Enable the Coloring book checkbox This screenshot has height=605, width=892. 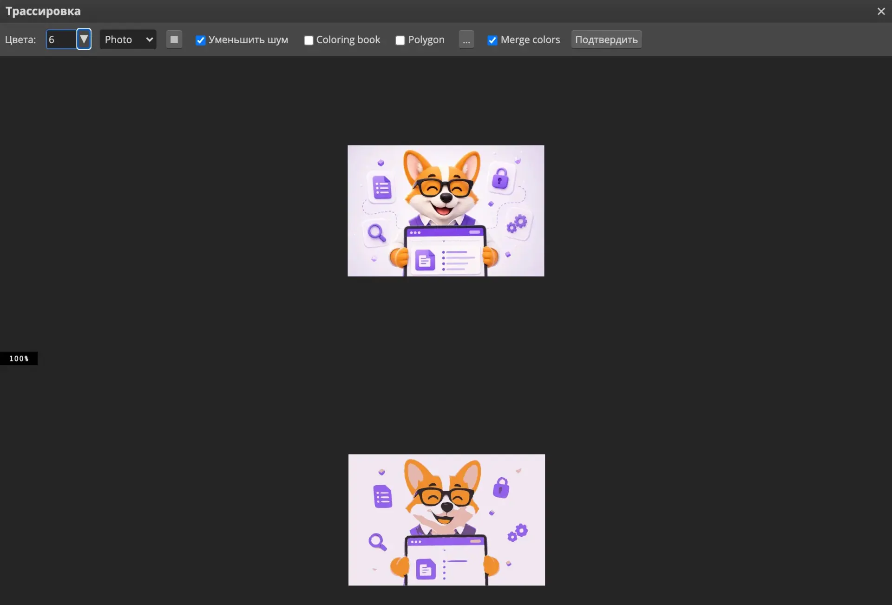pyautogui.click(x=308, y=40)
